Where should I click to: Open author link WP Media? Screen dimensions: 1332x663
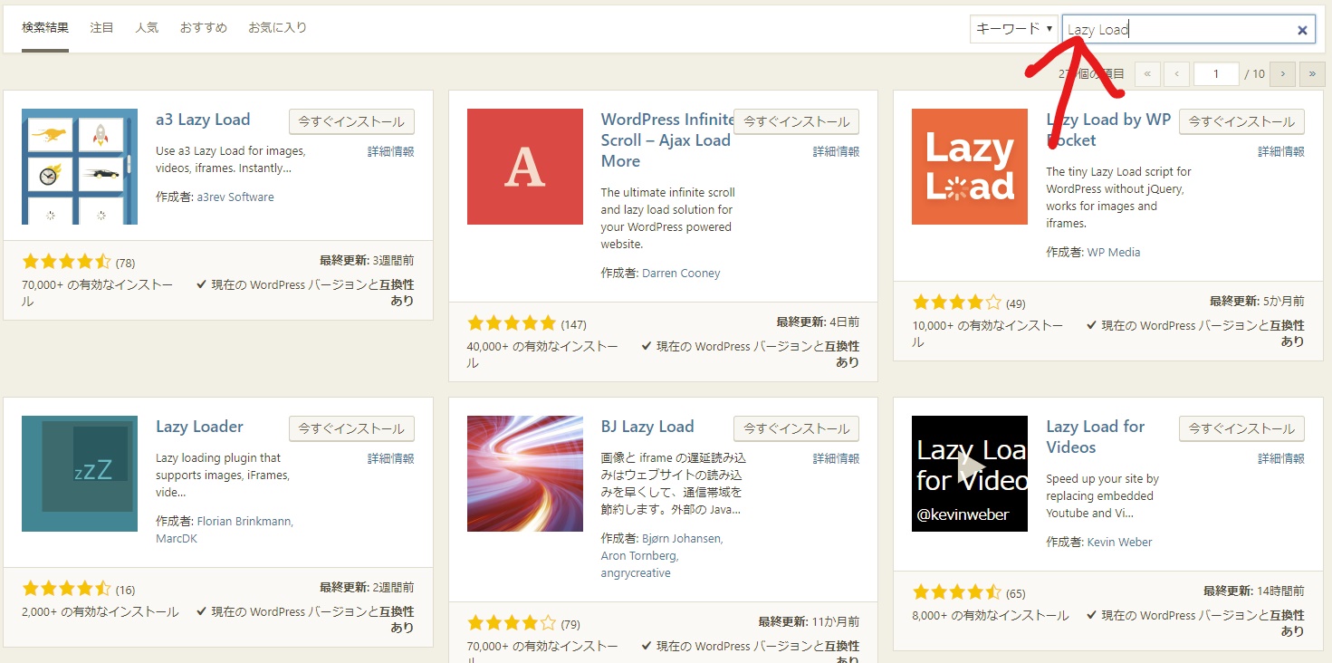(x=1114, y=252)
